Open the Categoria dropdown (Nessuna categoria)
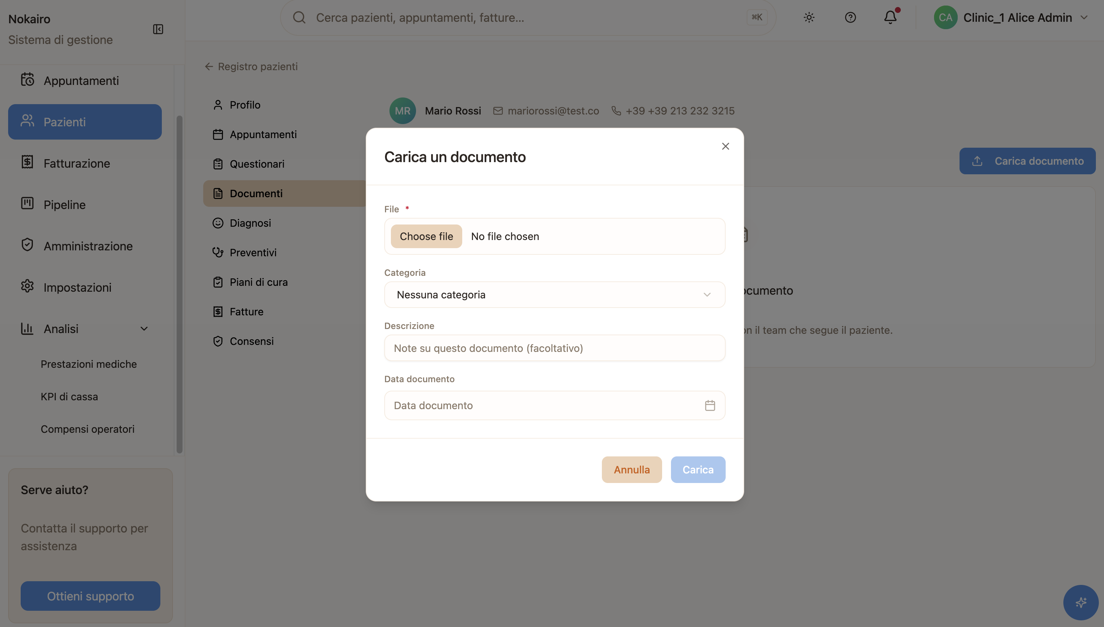1104x627 pixels. pos(554,295)
